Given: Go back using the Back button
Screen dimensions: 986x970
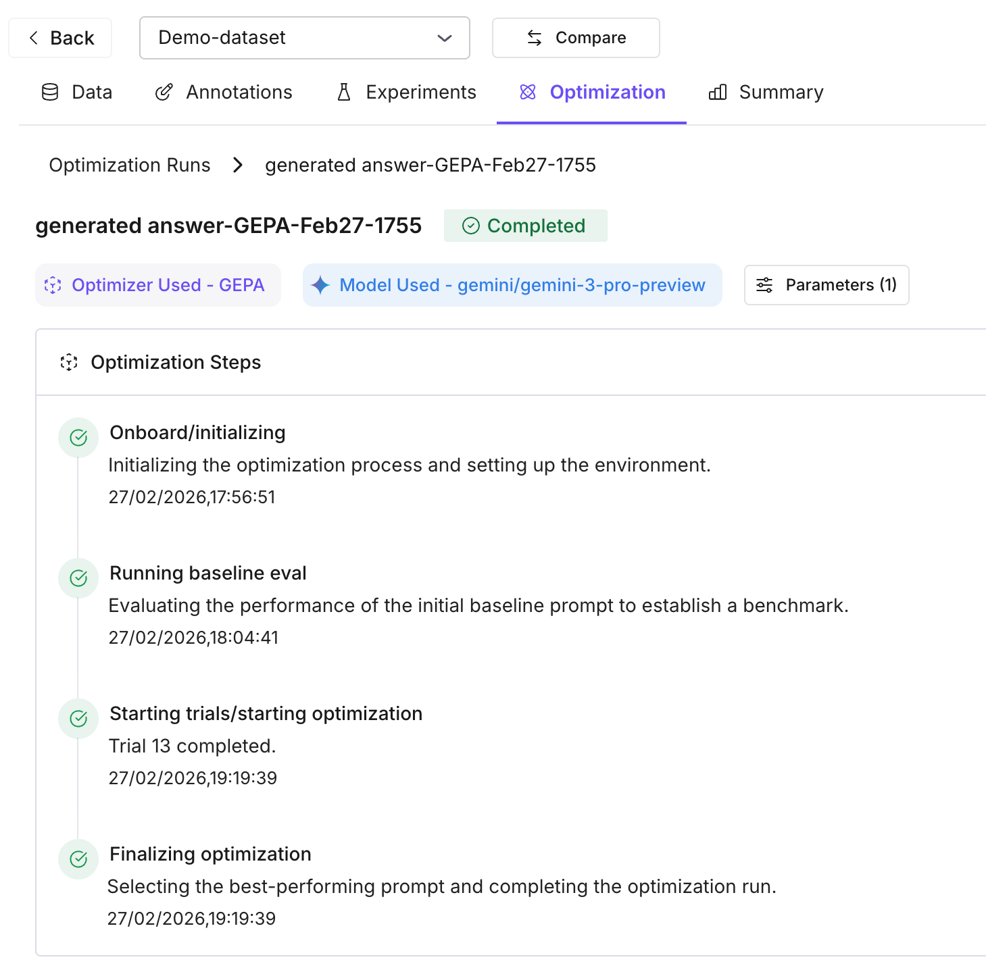Looking at the screenshot, I should point(60,38).
